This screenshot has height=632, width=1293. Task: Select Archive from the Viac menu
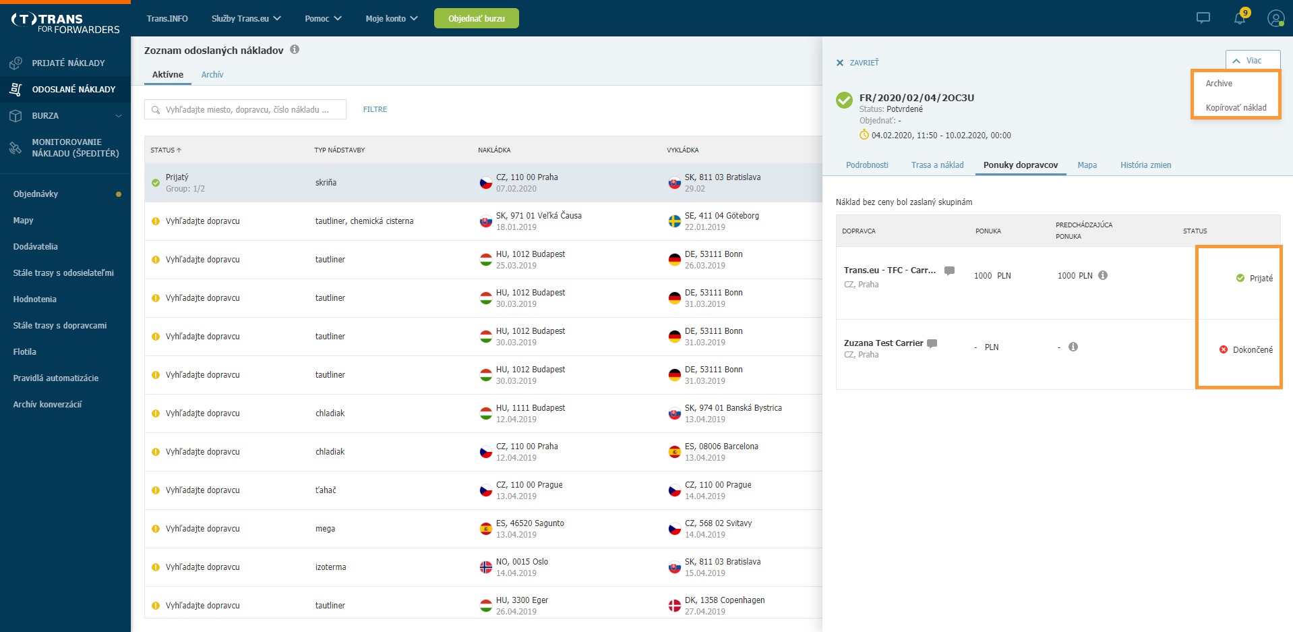click(1219, 84)
